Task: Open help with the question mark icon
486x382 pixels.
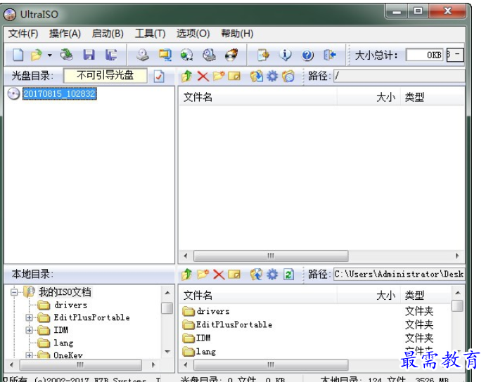Action: [x=307, y=55]
